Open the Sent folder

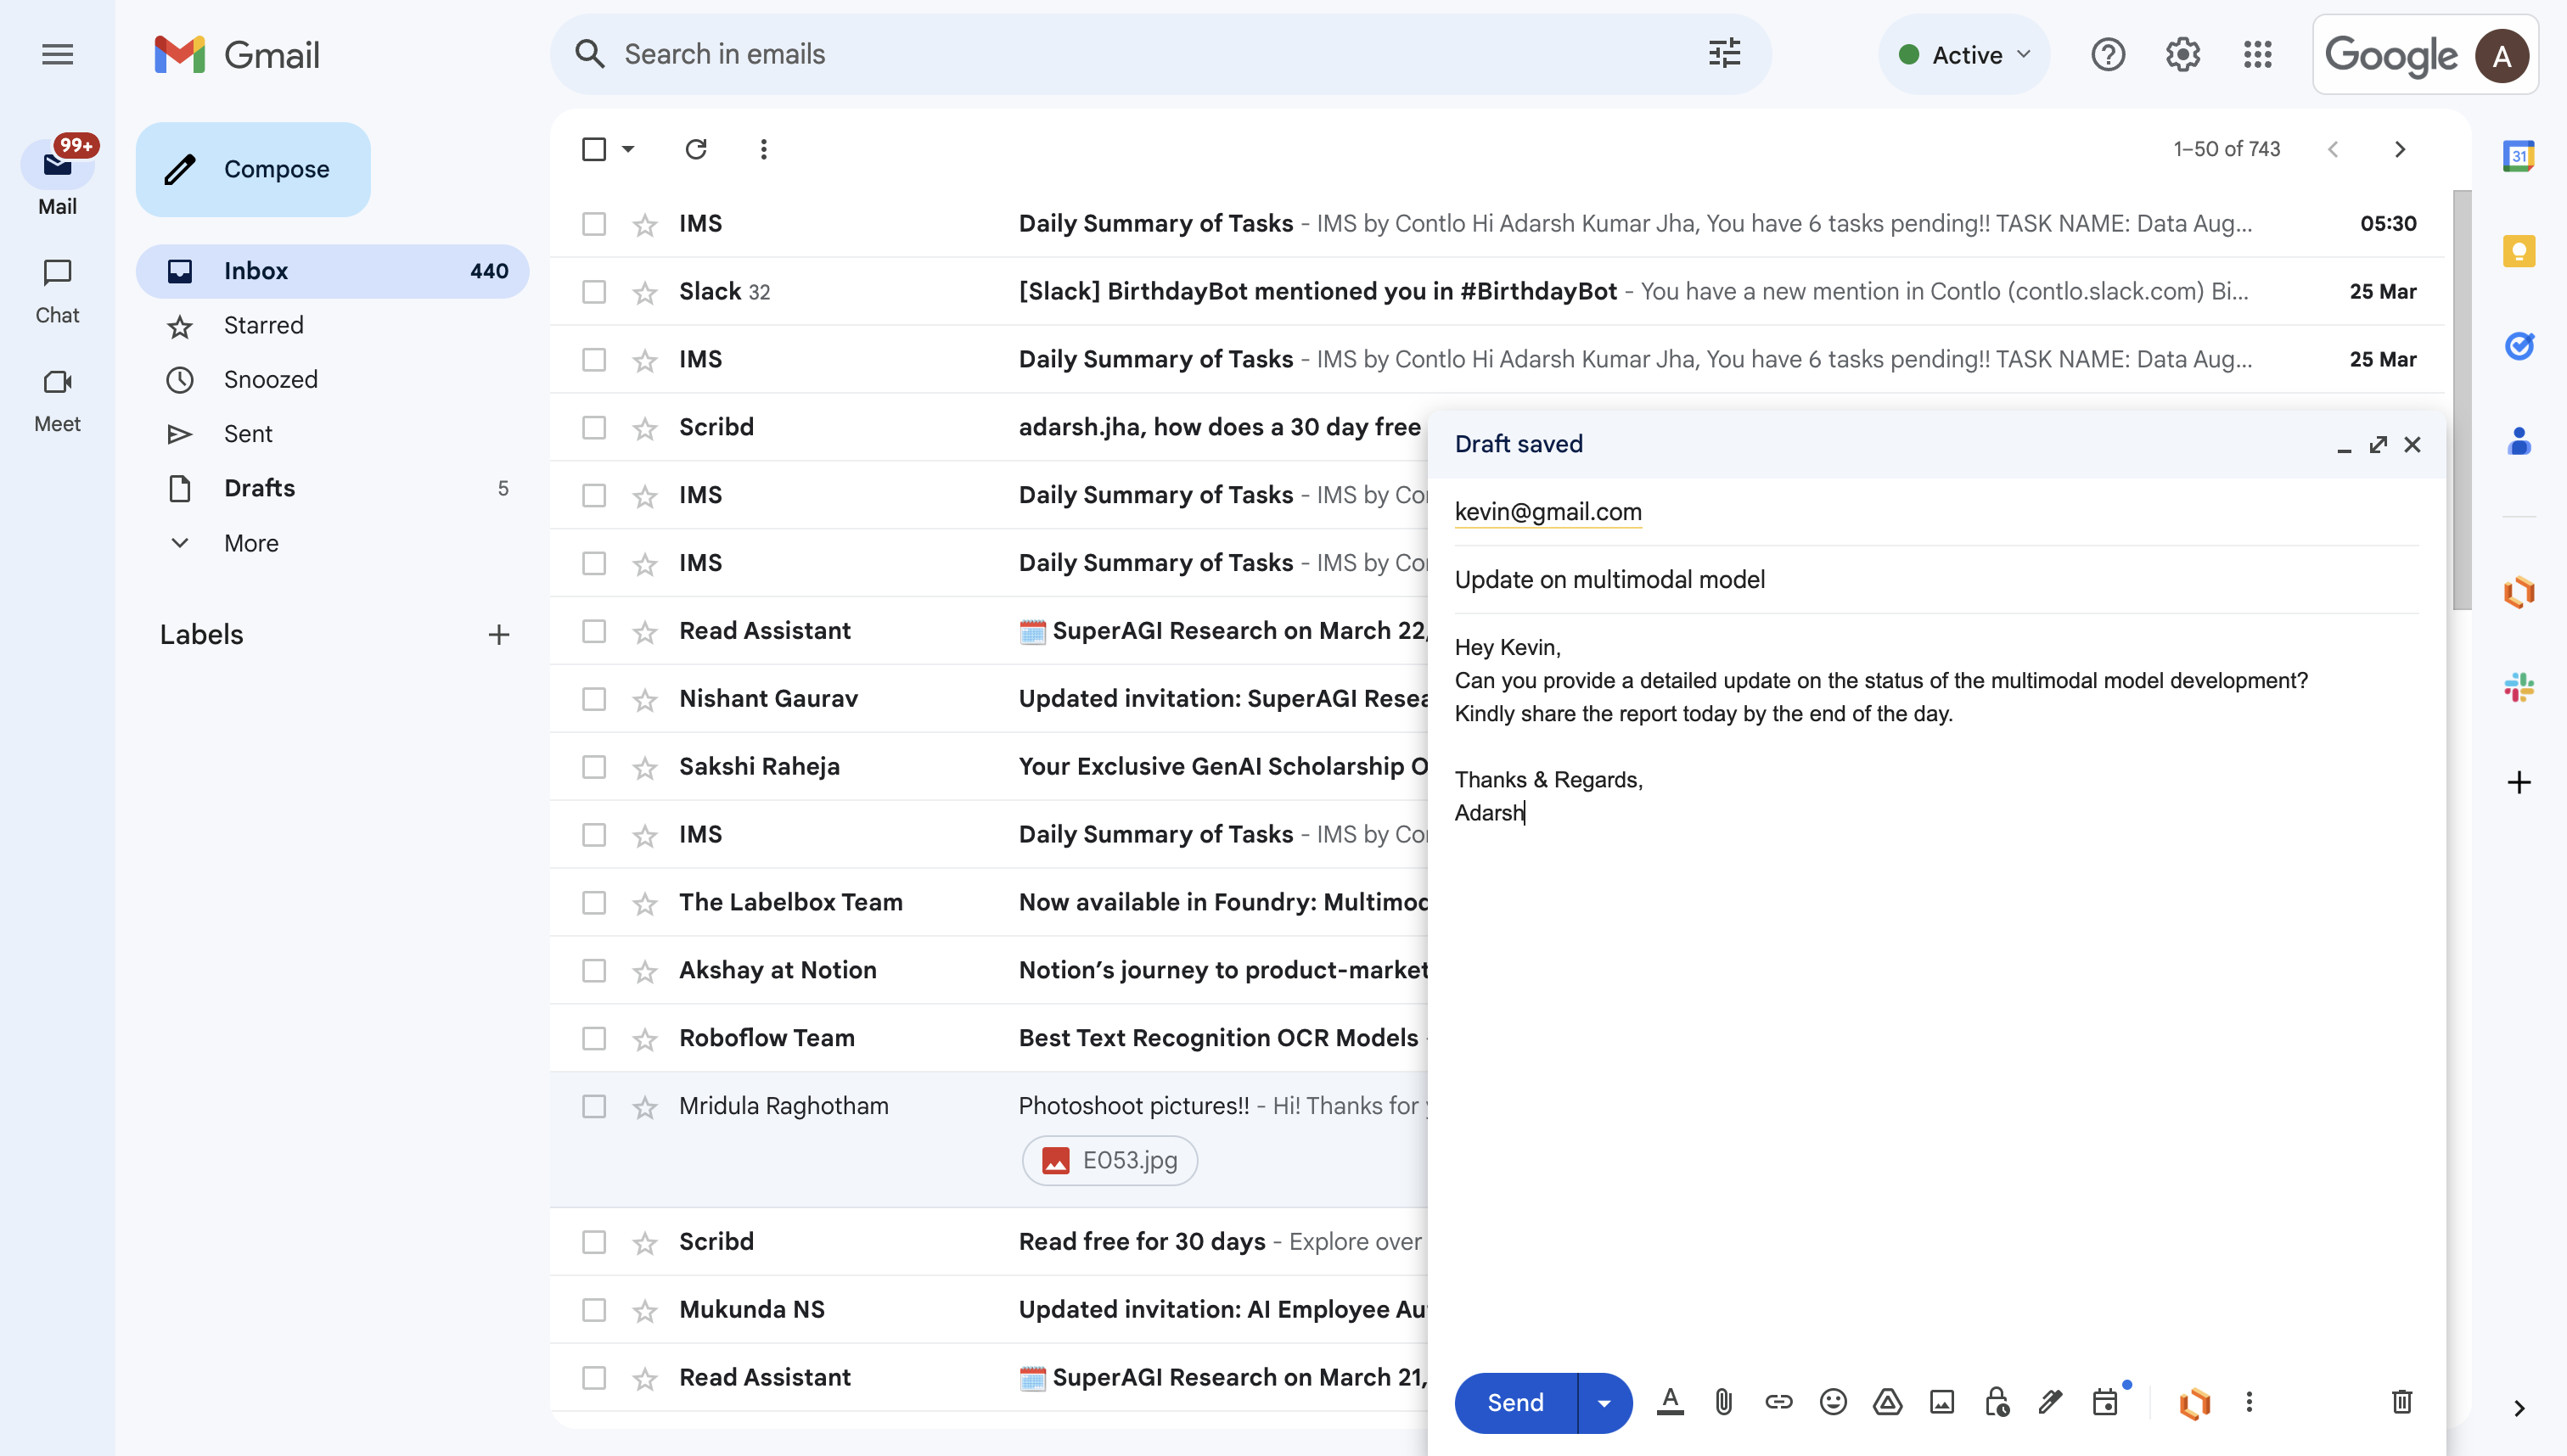click(332, 434)
